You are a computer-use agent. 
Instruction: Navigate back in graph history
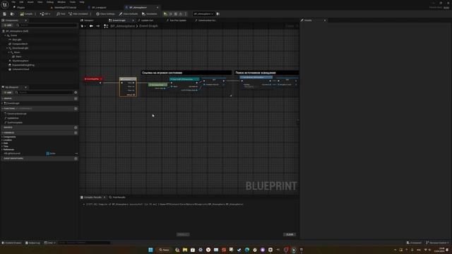pyautogui.click(x=91, y=26)
